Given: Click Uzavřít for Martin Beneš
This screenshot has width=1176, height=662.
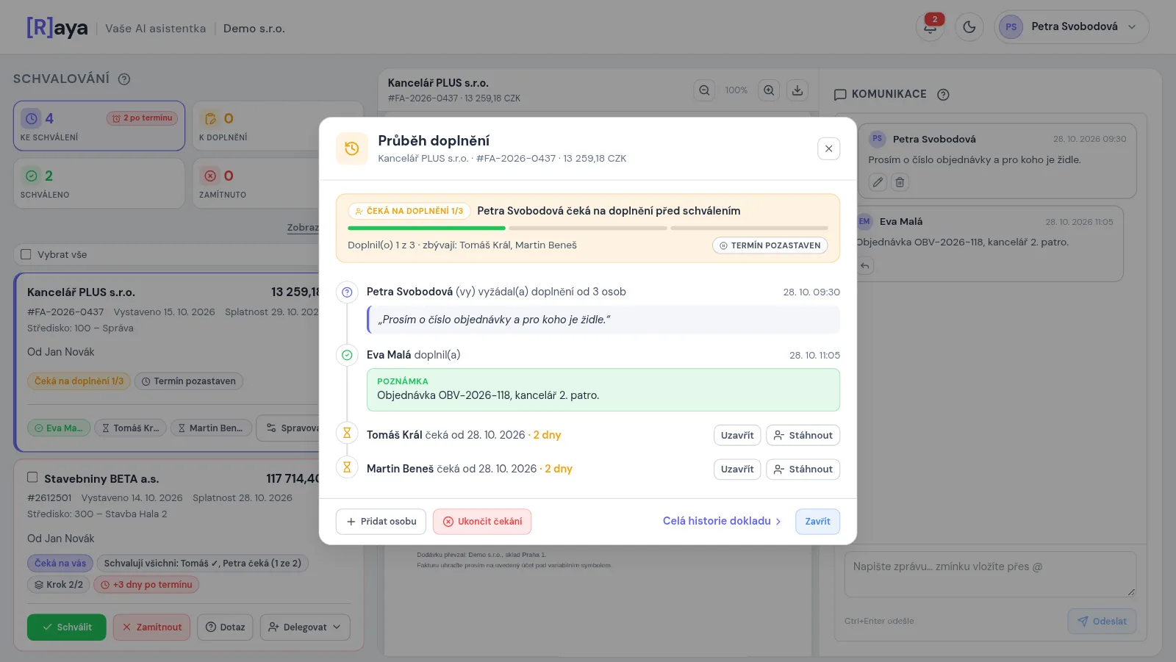Looking at the screenshot, I should (737, 469).
